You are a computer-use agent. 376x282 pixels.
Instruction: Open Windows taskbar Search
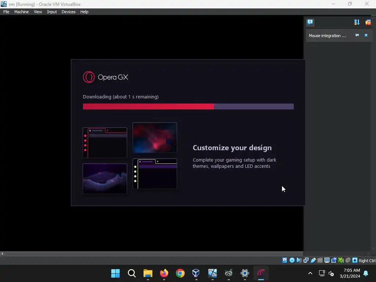(x=132, y=273)
